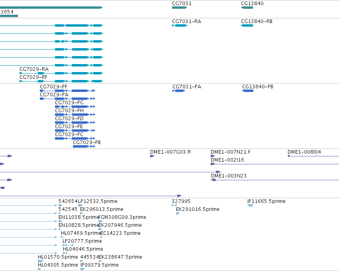The width and height of the screenshot is (339, 271).
Task: Click EST IP09379.5prime label
Action: pyautogui.click(x=100, y=265)
